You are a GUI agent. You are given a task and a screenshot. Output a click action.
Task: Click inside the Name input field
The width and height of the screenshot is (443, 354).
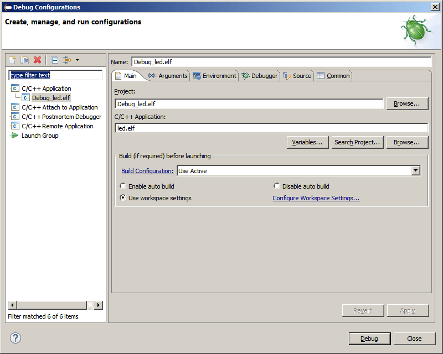277,61
